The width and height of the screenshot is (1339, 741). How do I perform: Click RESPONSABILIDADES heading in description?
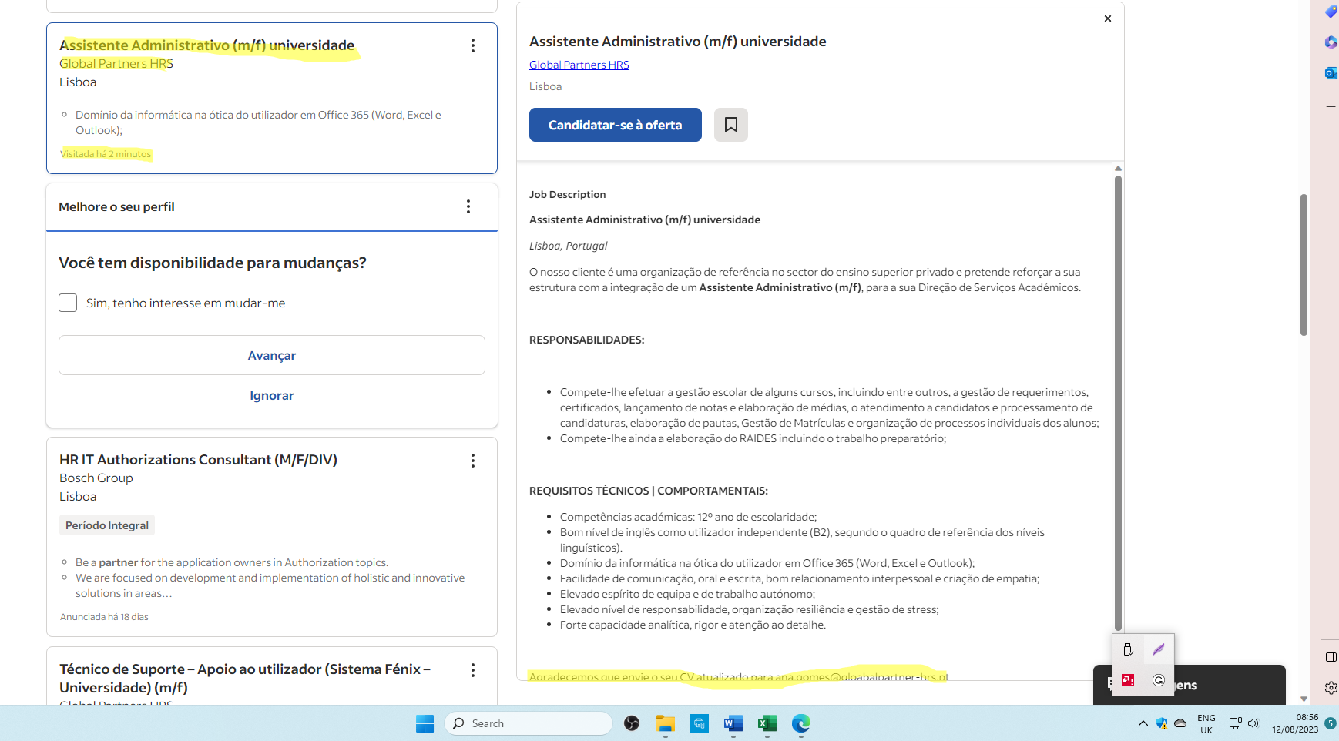click(x=587, y=340)
